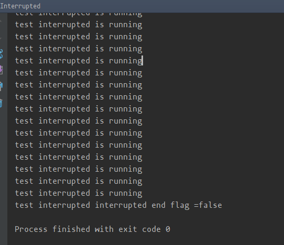Click the 'end flag =false' output line
The image size is (284, 245).
point(118,205)
